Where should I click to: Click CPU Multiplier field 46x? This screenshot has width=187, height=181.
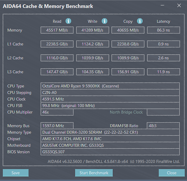[x=57, y=112]
